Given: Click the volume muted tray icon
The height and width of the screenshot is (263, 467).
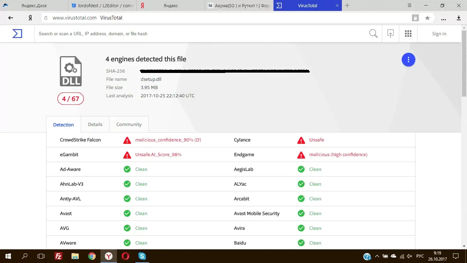Looking at the screenshot, I should (410, 256).
